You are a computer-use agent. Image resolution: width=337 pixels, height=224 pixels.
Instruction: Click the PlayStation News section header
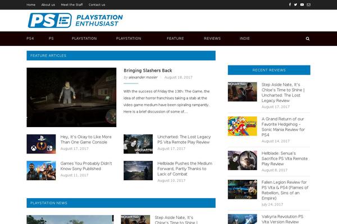click(x=121, y=203)
